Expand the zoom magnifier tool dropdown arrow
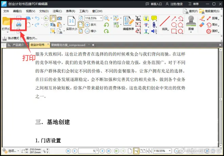Screen dimensions: 224x156 pos(111,18)
